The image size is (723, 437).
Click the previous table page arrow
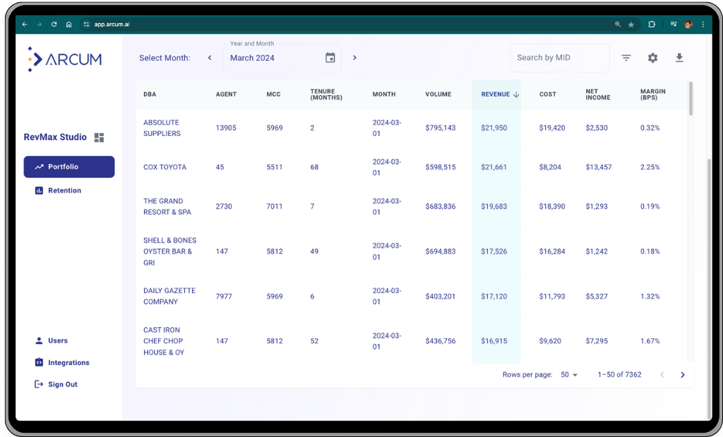click(x=662, y=375)
